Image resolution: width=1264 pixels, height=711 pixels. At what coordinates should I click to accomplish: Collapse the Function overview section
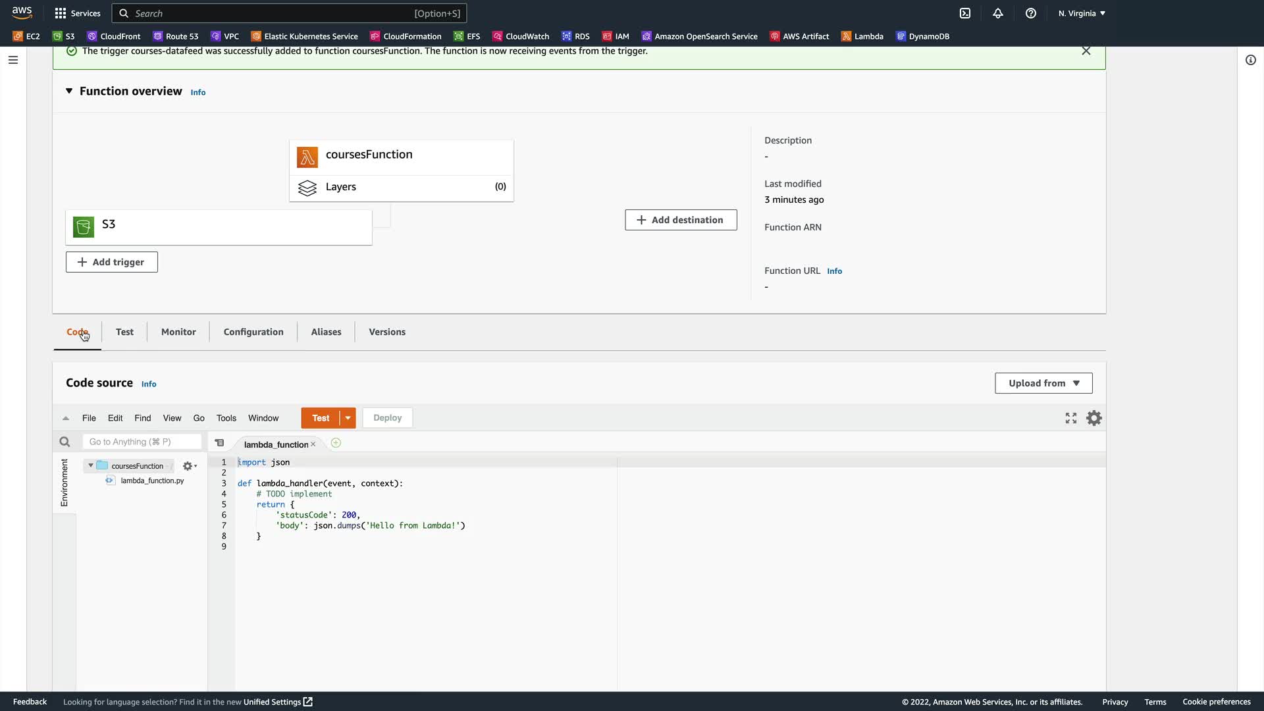click(69, 91)
